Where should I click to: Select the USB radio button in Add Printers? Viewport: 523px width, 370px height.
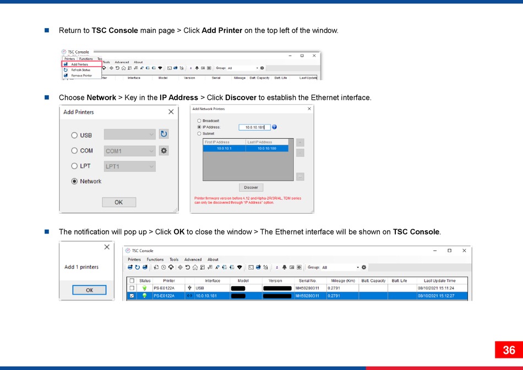click(74, 135)
